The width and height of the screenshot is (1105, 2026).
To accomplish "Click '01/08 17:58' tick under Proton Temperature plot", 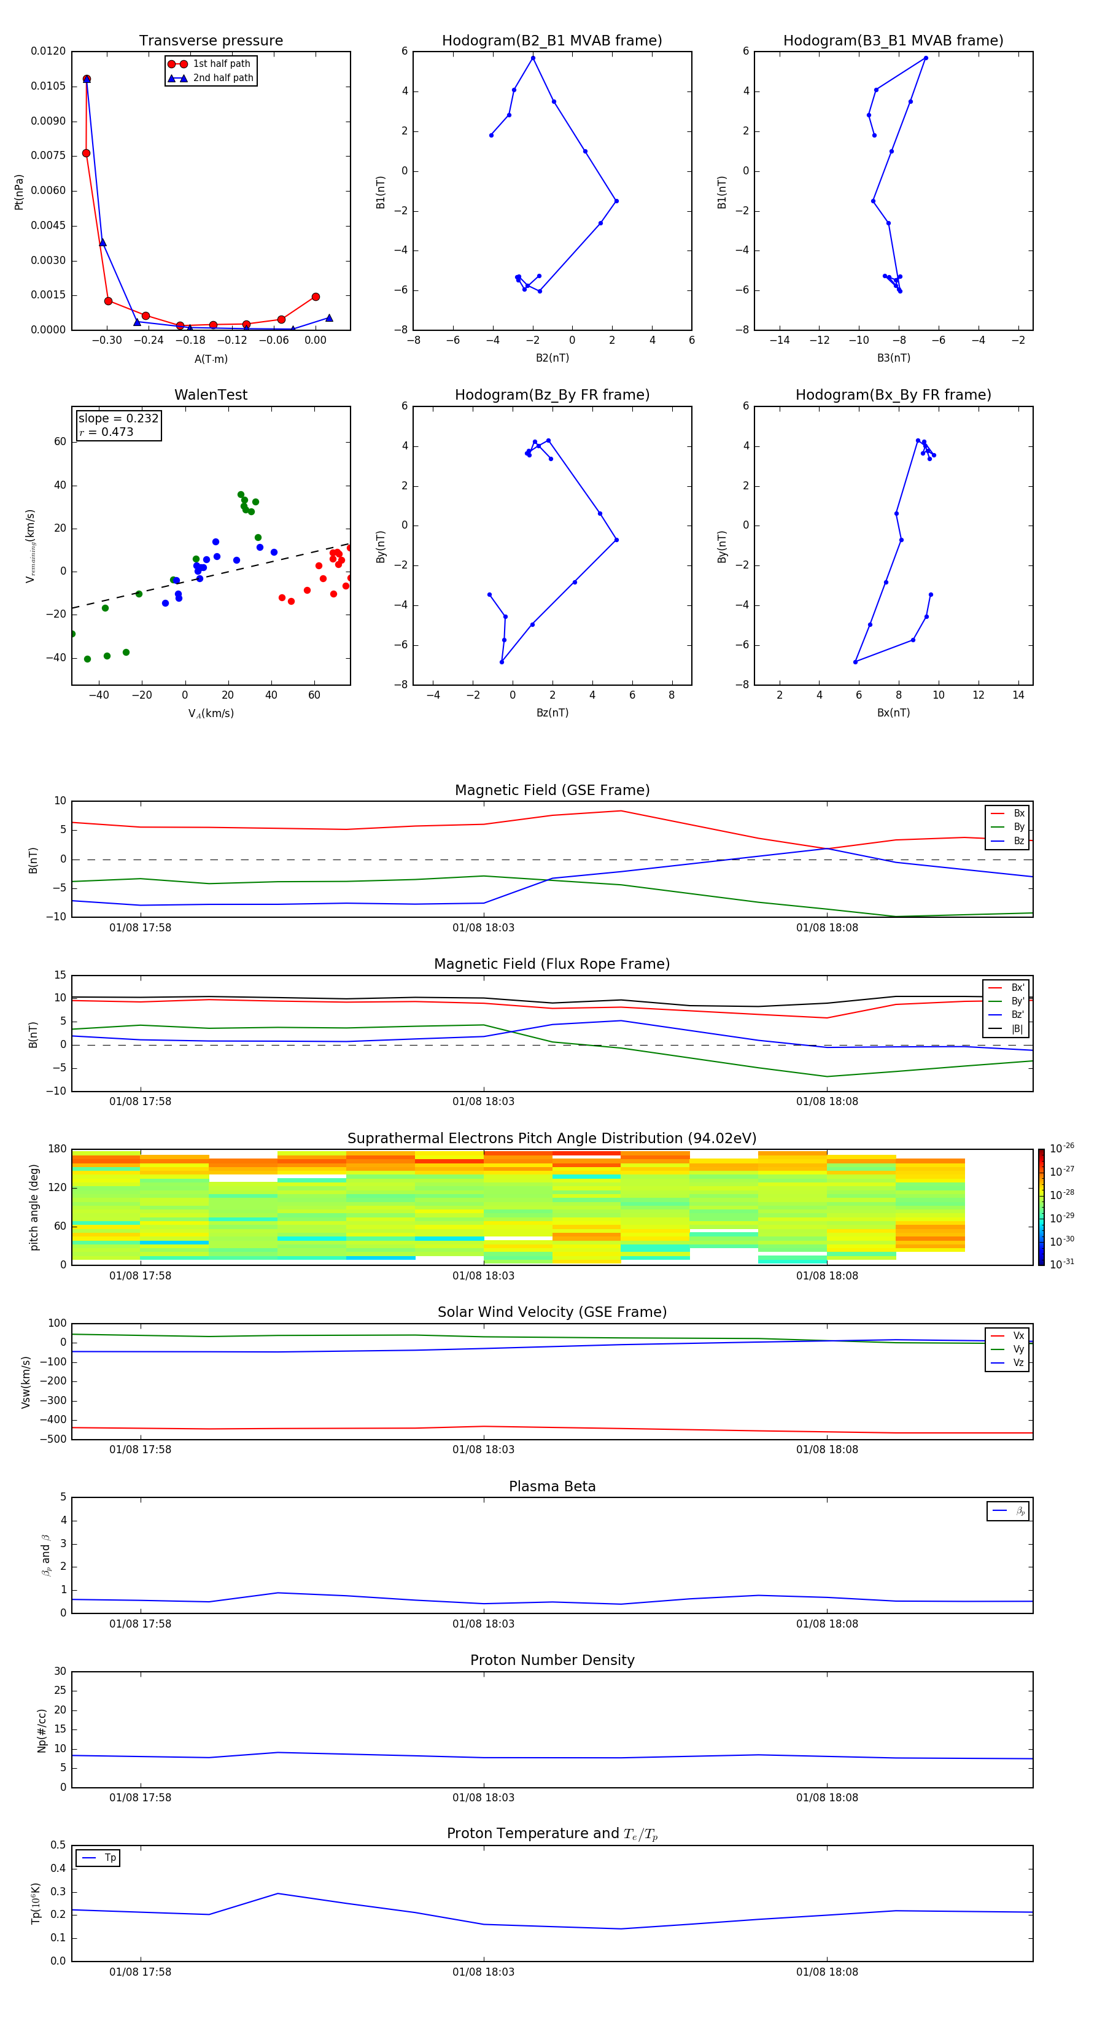I will point(140,1973).
